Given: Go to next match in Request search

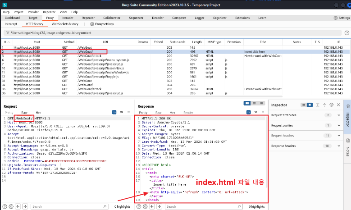Looking at the screenshot, I should pos(25,206).
